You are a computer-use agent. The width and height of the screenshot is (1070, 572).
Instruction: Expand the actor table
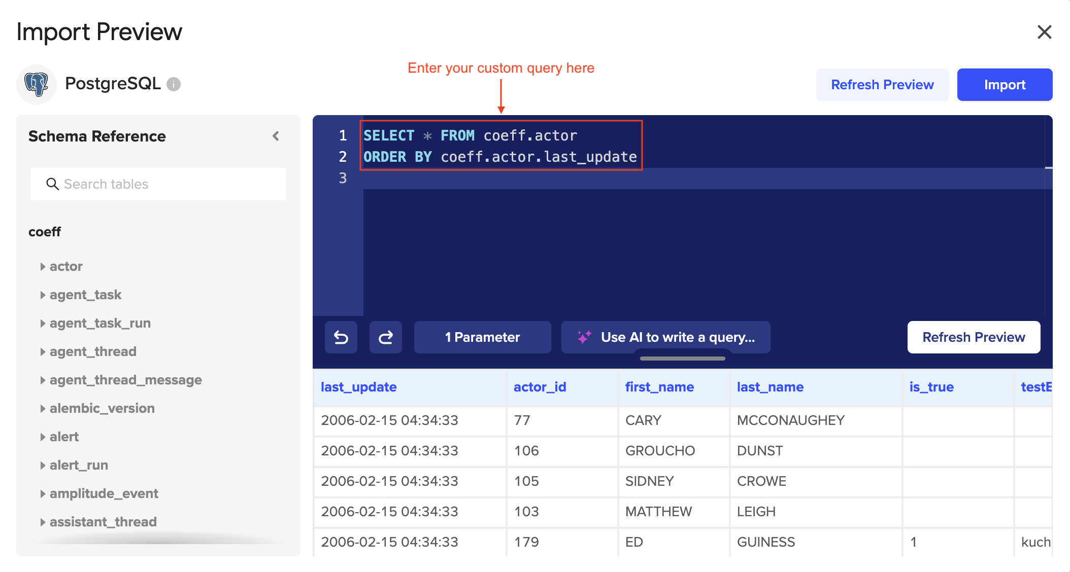pyautogui.click(x=43, y=267)
